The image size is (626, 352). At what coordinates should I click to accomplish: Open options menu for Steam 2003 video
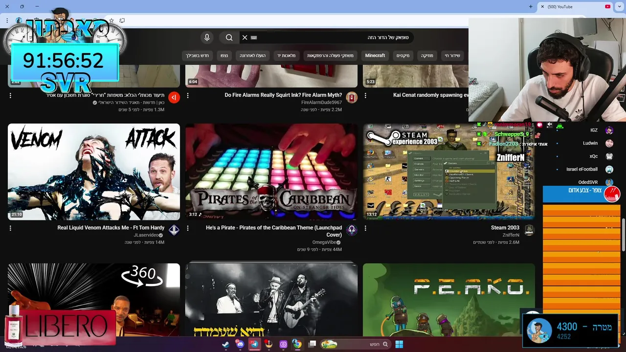365,228
